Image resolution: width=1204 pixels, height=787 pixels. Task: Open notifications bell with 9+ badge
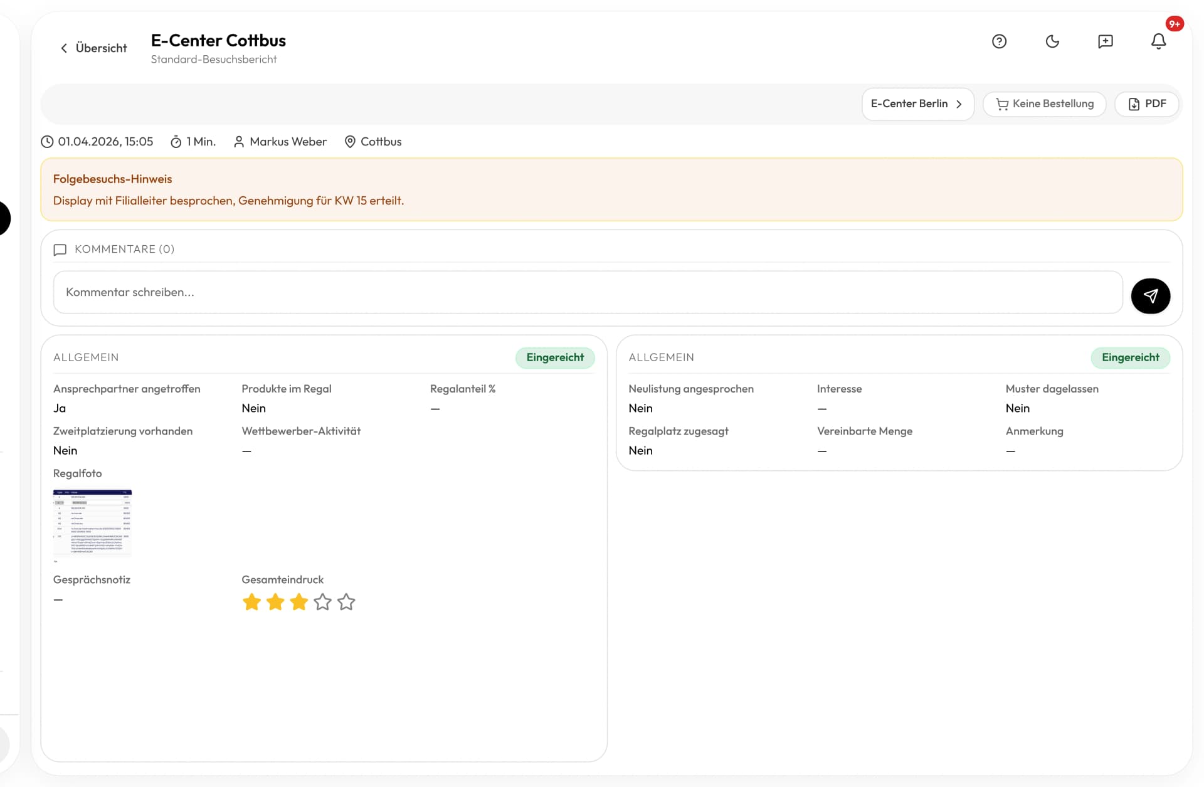click(x=1158, y=41)
